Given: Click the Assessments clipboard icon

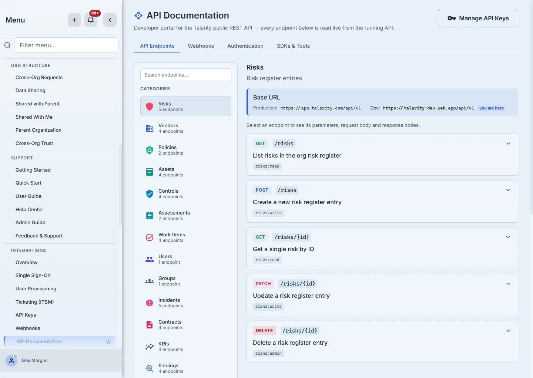Looking at the screenshot, I should tap(150, 216).
